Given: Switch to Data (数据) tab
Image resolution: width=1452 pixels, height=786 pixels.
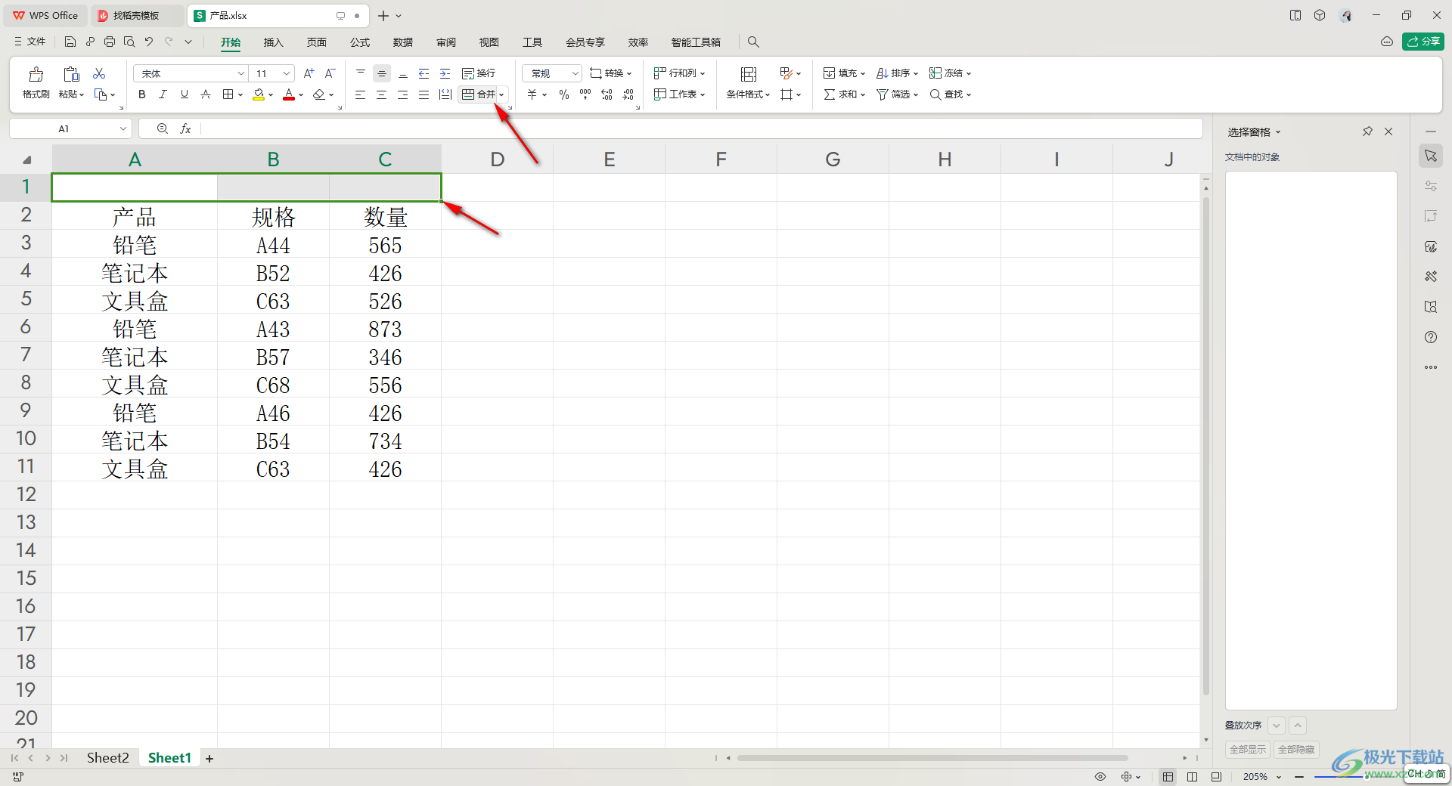Looking at the screenshot, I should pos(403,42).
